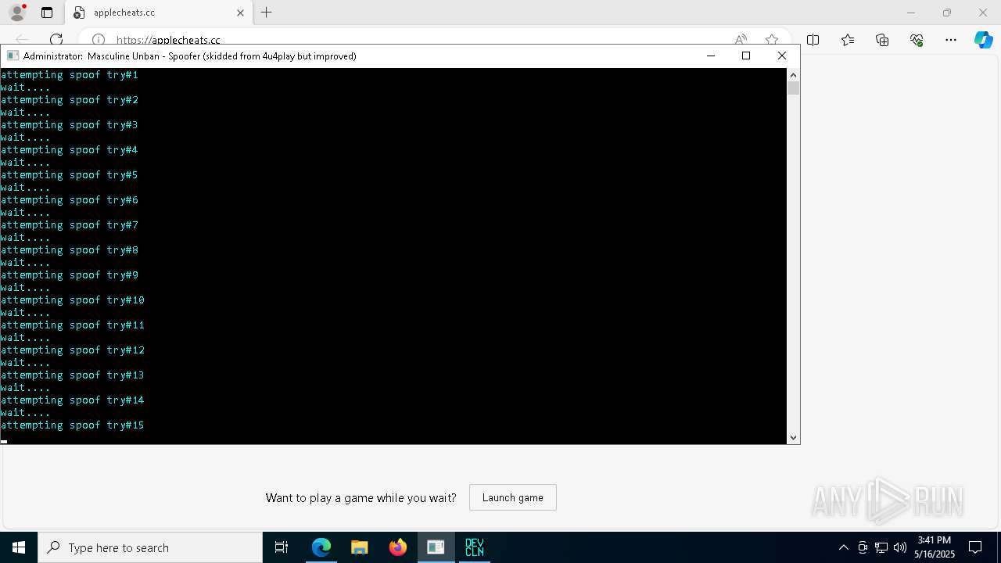Click the tray security/update icon

[863, 547]
